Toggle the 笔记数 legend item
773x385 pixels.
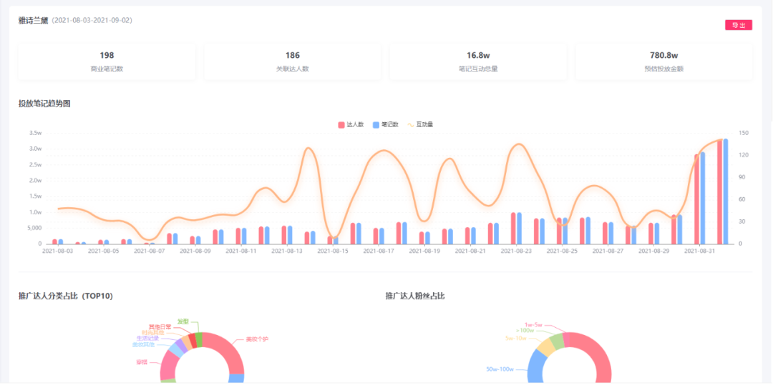point(386,125)
